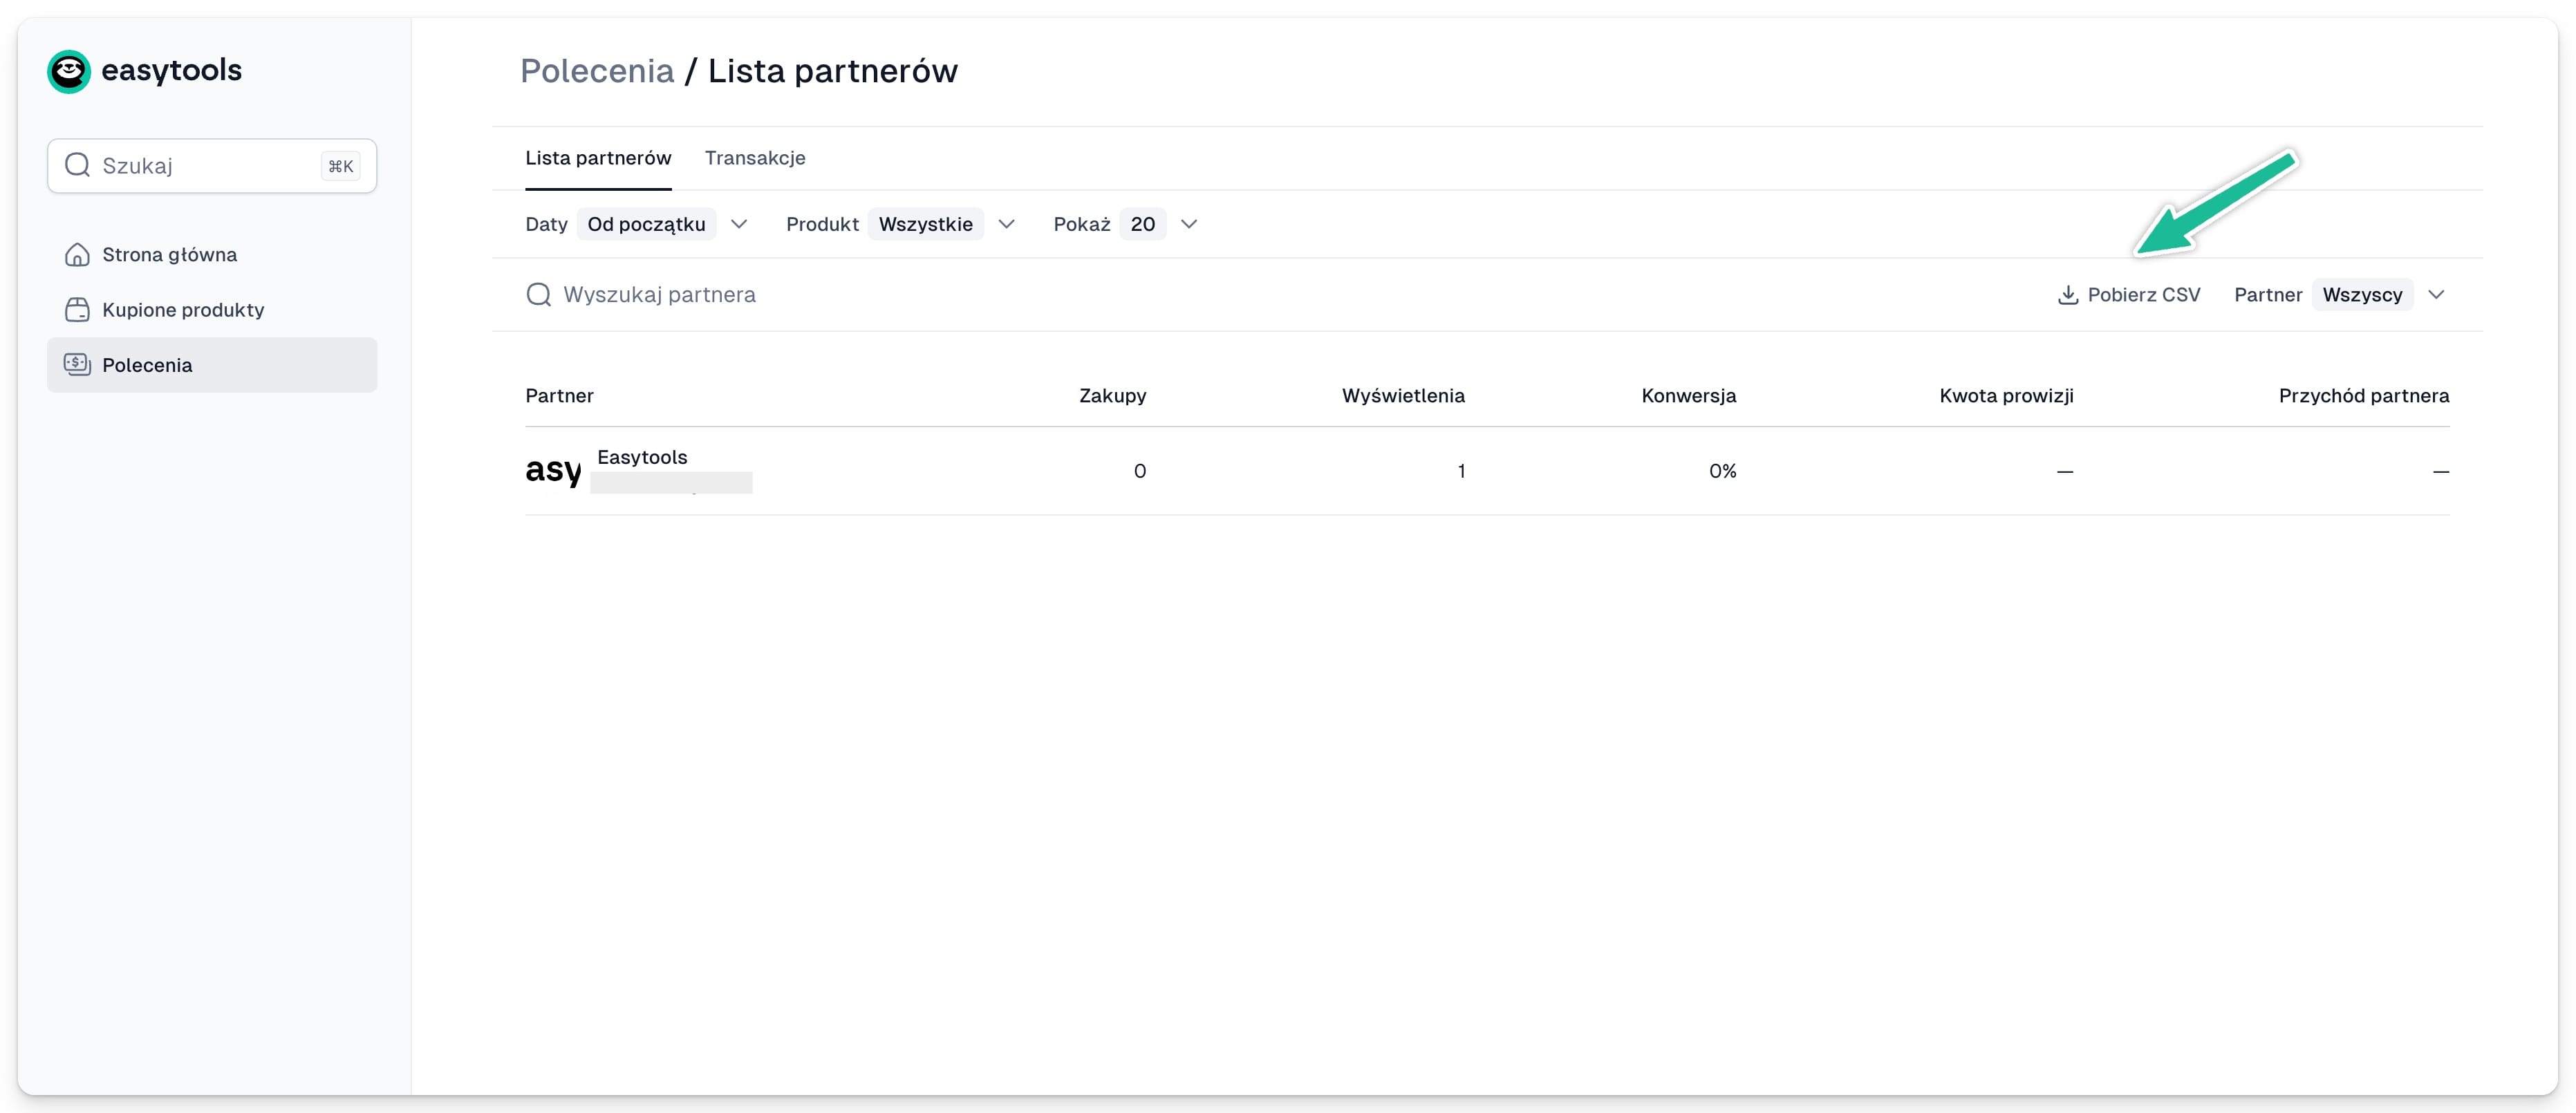The width and height of the screenshot is (2576, 1113).
Task: Click the Wyszukaj partnera magnifier icon
Action: 539,294
